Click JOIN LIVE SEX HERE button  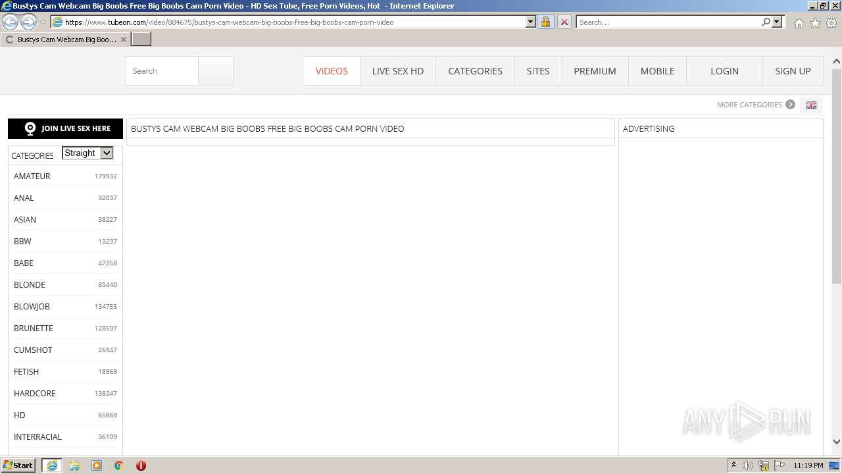coord(65,128)
